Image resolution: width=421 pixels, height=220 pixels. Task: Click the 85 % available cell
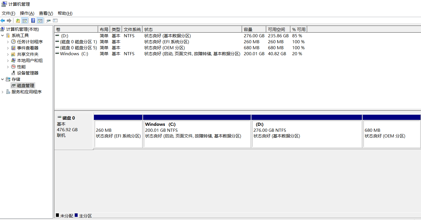point(297,36)
